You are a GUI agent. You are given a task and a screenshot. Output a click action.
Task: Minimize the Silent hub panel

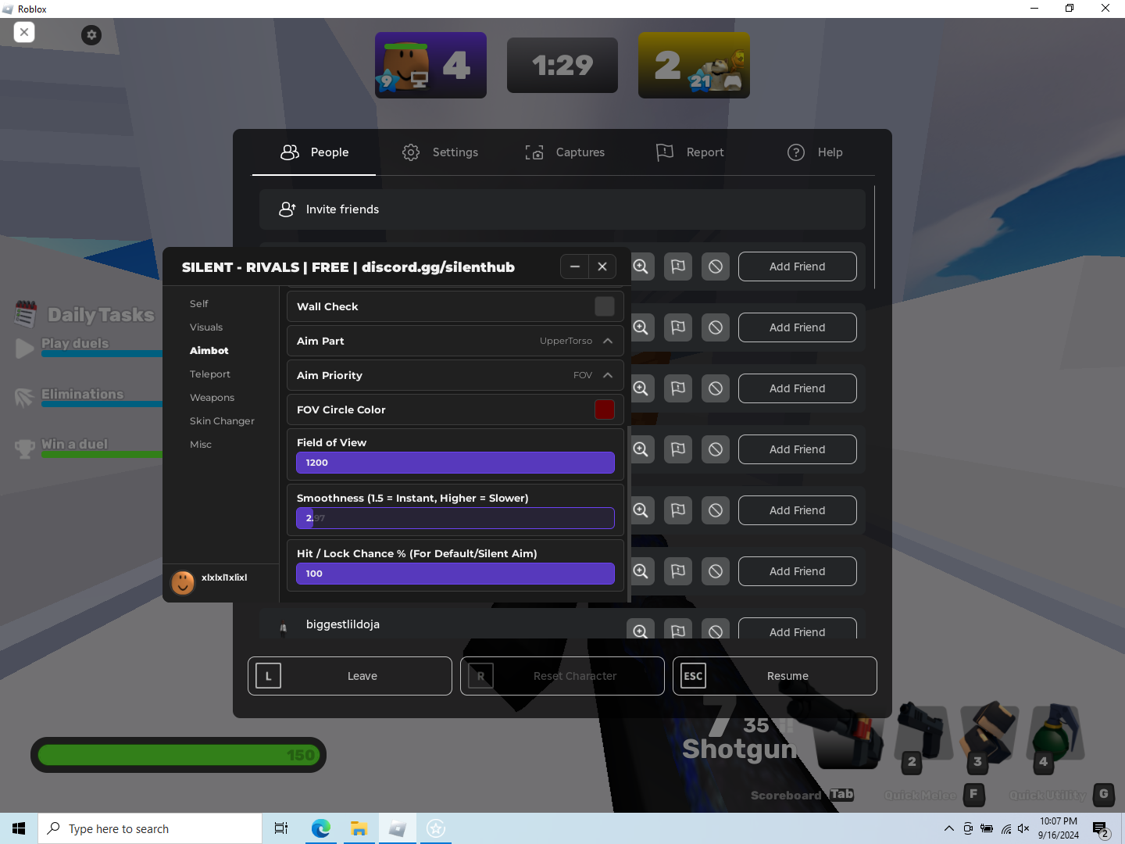575,266
